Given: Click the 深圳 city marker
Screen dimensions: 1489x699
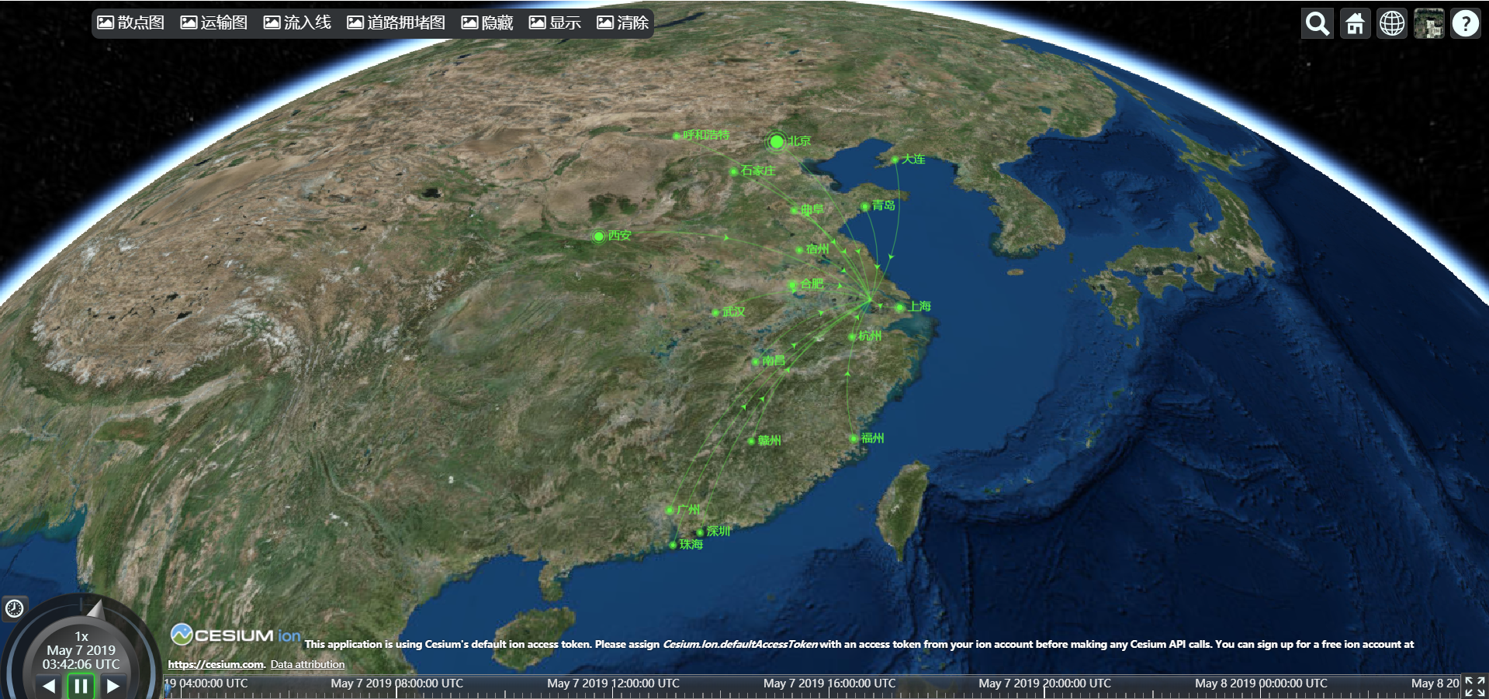Looking at the screenshot, I should tap(700, 532).
